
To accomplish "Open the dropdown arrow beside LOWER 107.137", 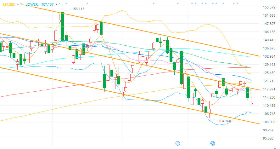I will coord(57,4).
